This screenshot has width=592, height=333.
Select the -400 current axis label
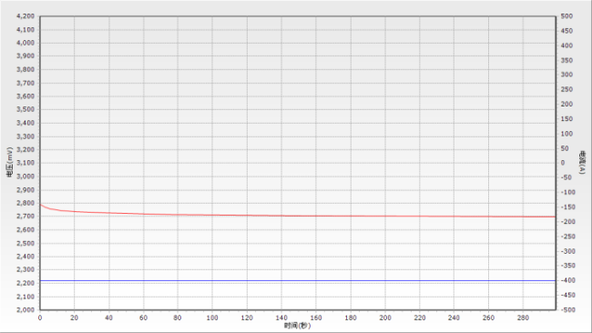(x=567, y=280)
